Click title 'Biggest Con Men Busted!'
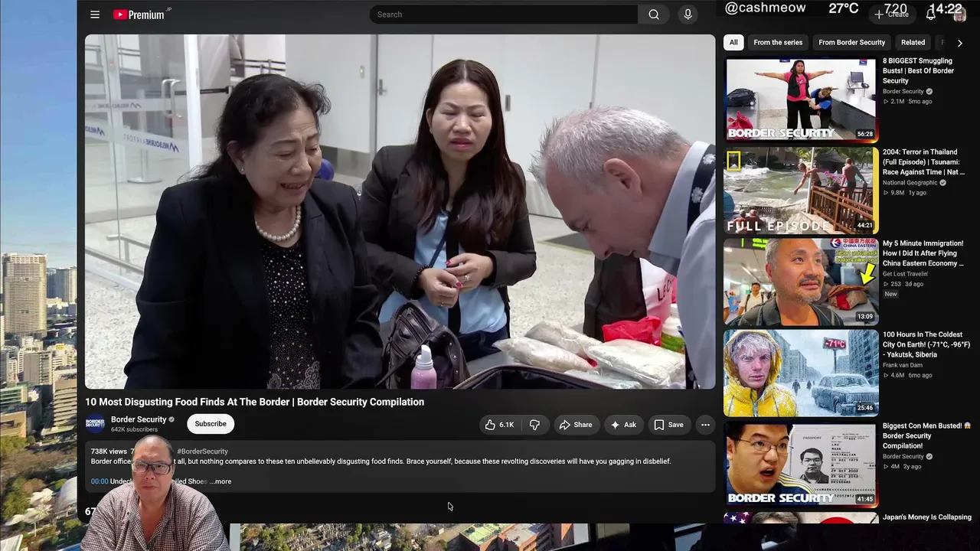The image size is (980, 551). [x=926, y=435]
